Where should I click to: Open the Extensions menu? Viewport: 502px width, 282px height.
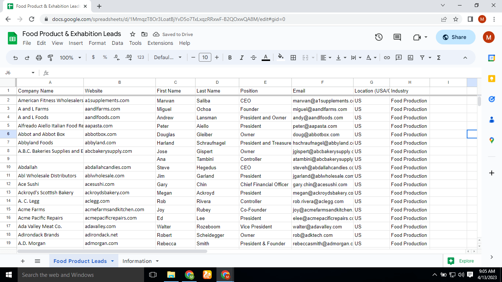(160, 43)
